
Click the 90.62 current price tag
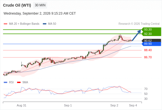pyautogui.click(x=151, y=41)
